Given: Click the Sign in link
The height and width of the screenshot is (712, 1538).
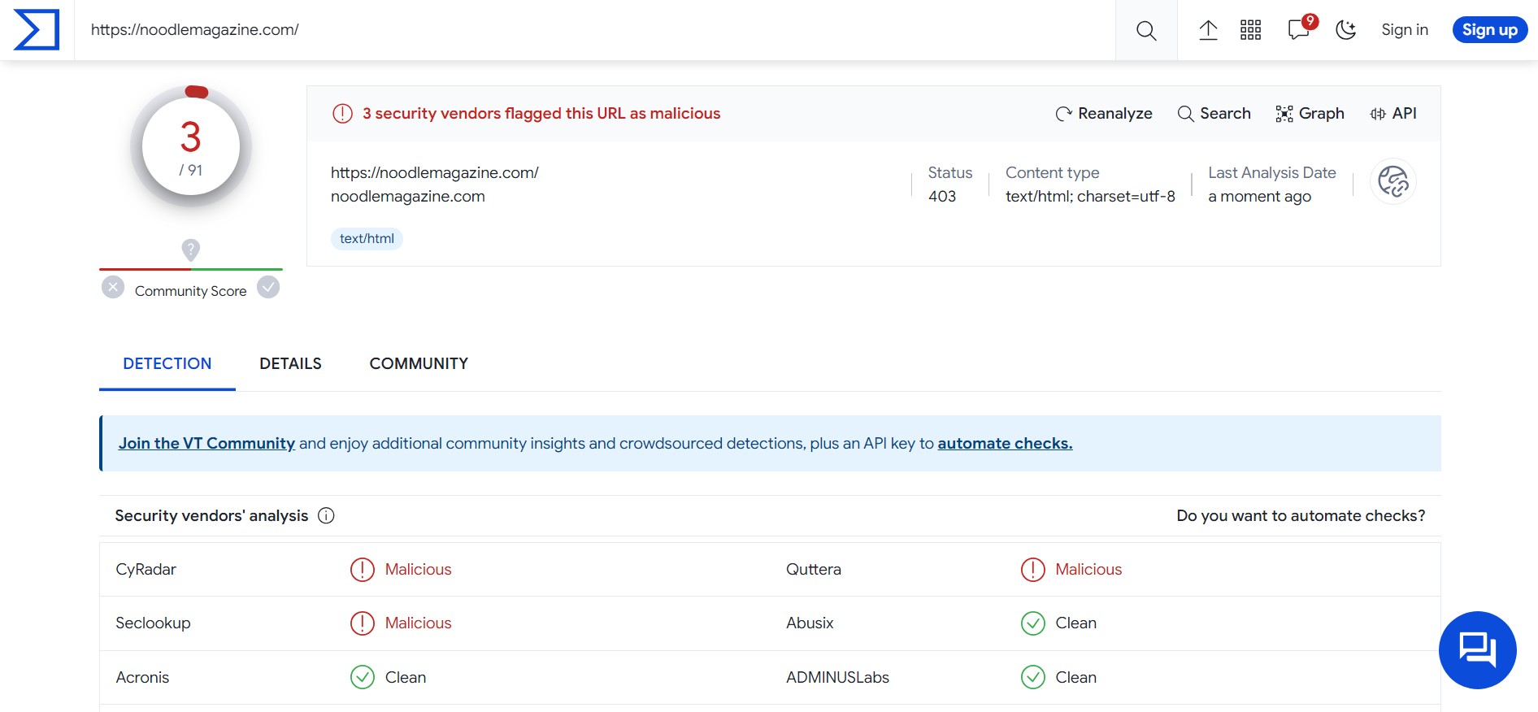Looking at the screenshot, I should click(x=1405, y=30).
